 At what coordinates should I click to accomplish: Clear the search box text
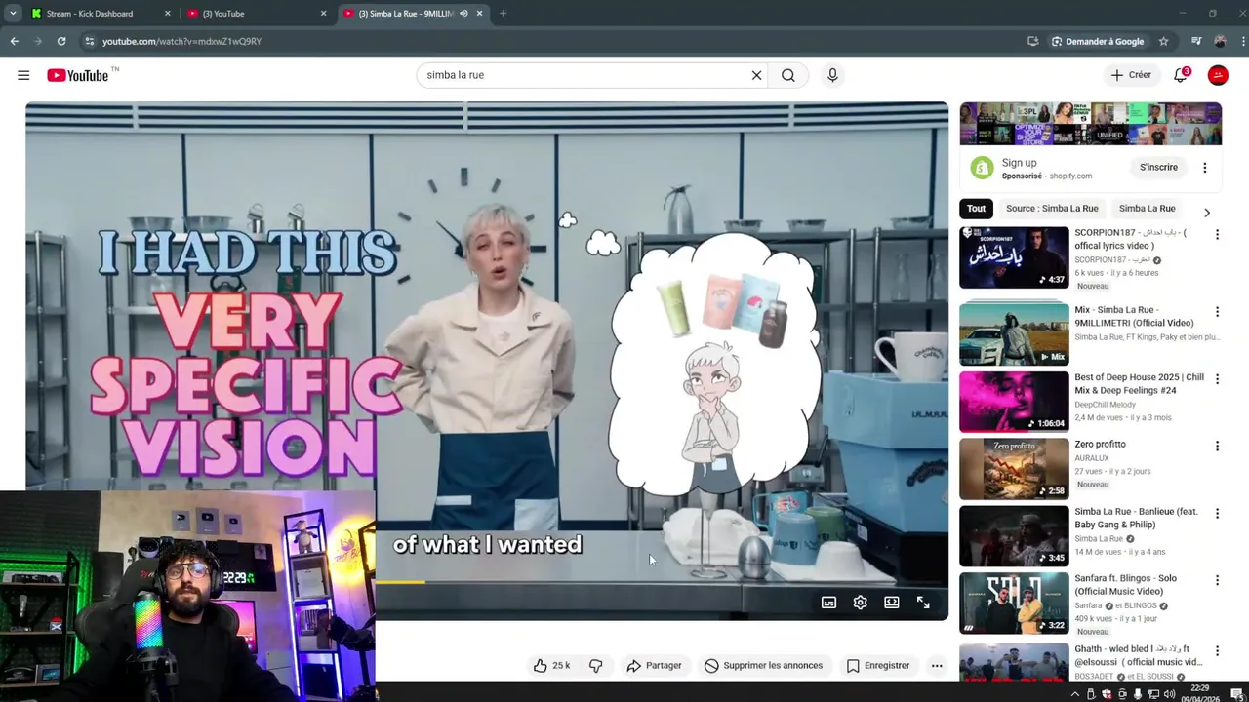pos(756,75)
